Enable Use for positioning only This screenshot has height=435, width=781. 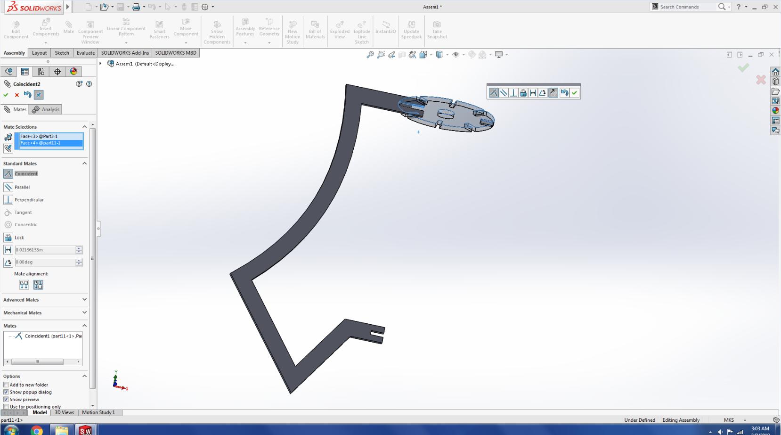[x=6, y=406]
